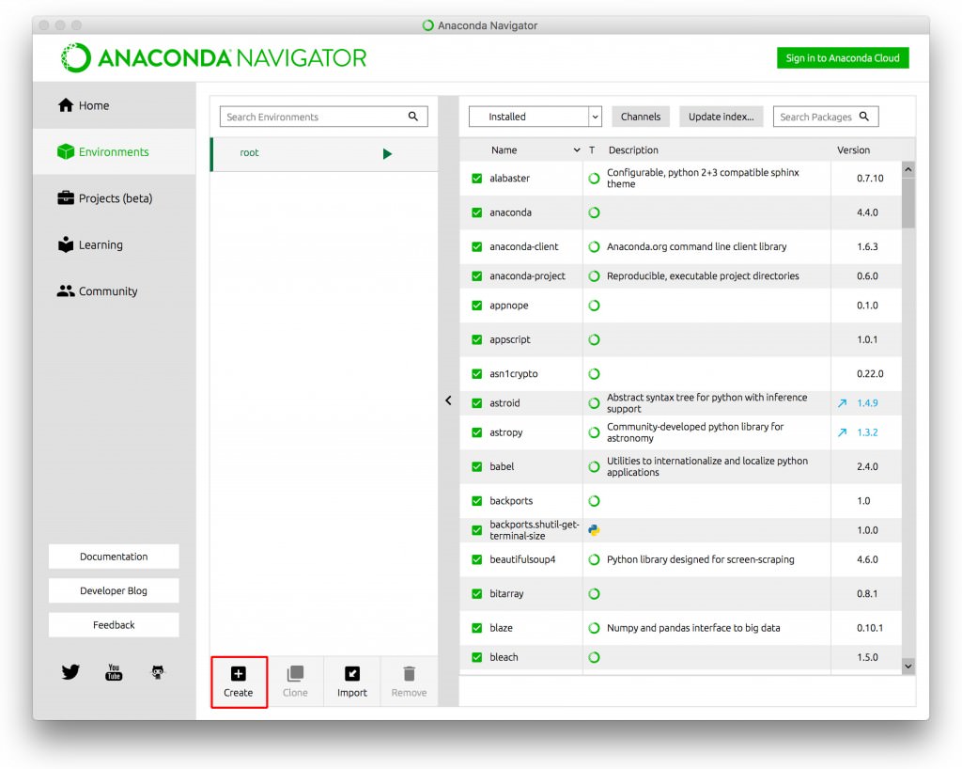The width and height of the screenshot is (962, 769).
Task: Select the root environment
Action: tap(324, 153)
